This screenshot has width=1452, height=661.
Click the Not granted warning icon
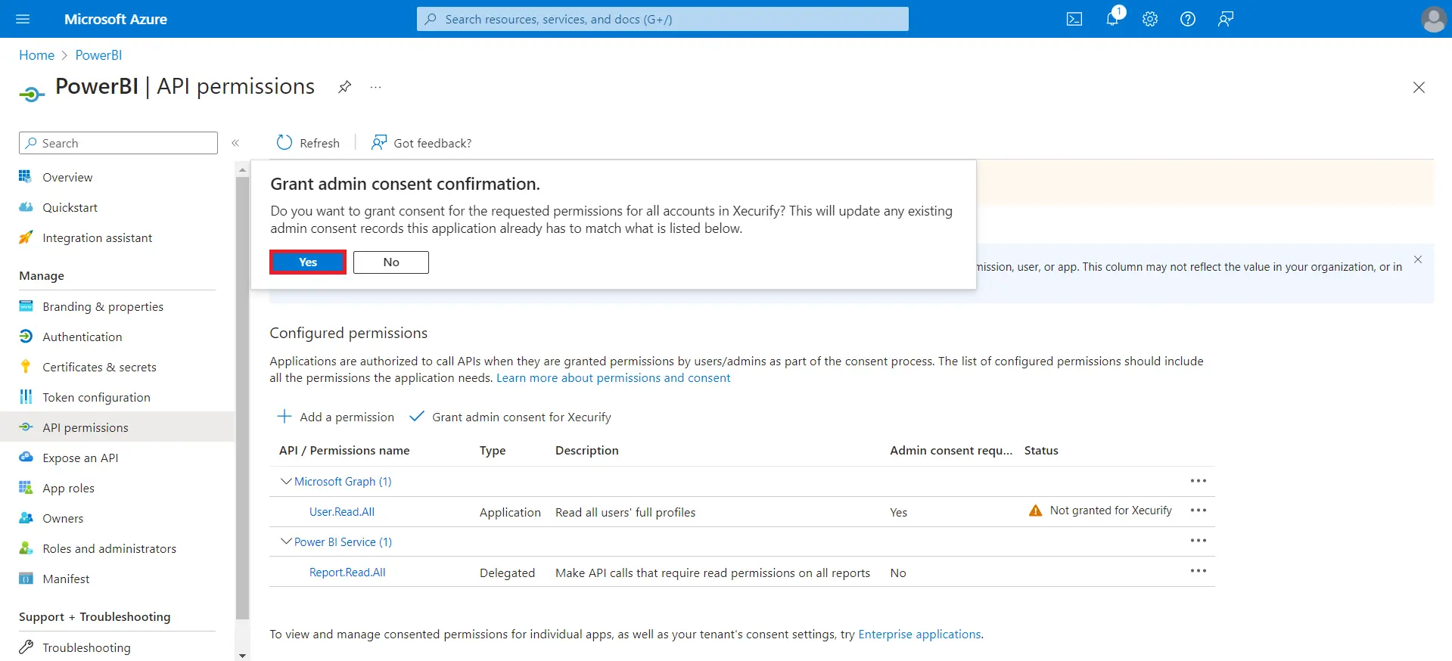pyautogui.click(x=1035, y=510)
